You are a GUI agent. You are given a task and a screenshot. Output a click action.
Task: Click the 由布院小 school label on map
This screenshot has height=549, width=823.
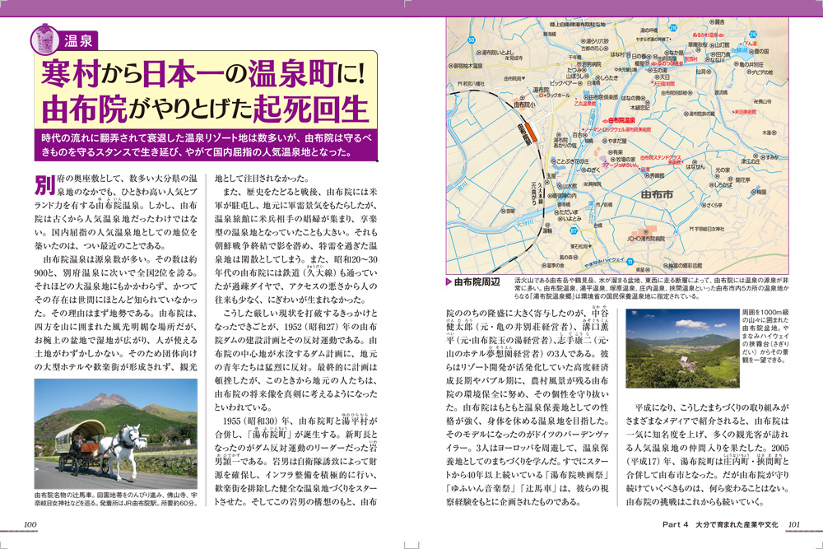point(523,105)
